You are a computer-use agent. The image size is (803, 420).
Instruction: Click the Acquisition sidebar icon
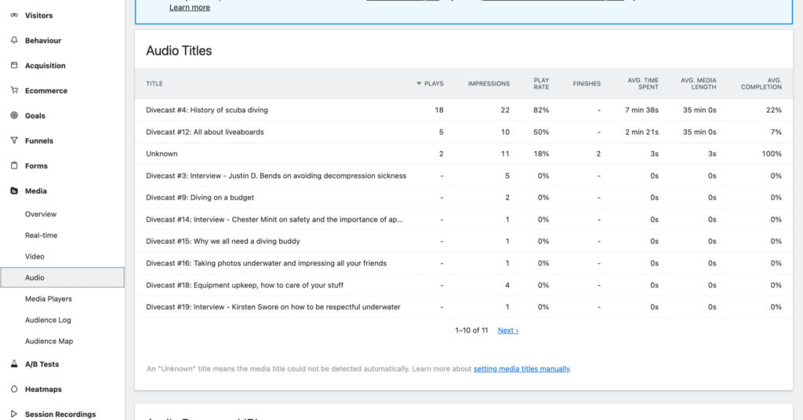(13, 66)
